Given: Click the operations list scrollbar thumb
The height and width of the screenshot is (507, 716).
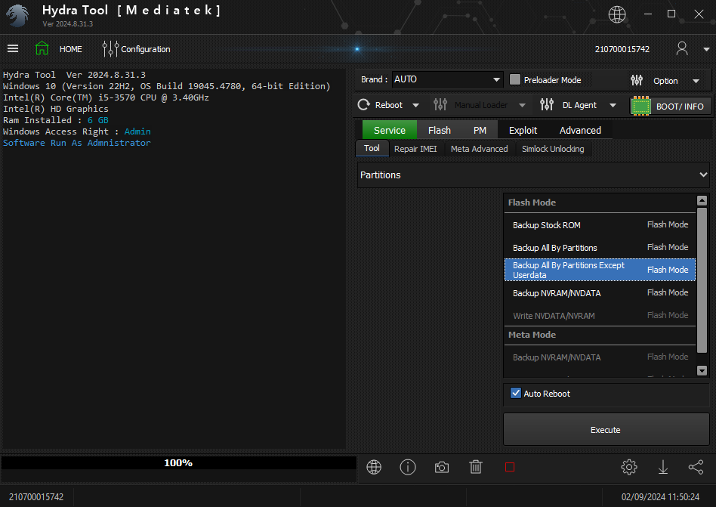Looking at the screenshot, I should [x=702, y=280].
